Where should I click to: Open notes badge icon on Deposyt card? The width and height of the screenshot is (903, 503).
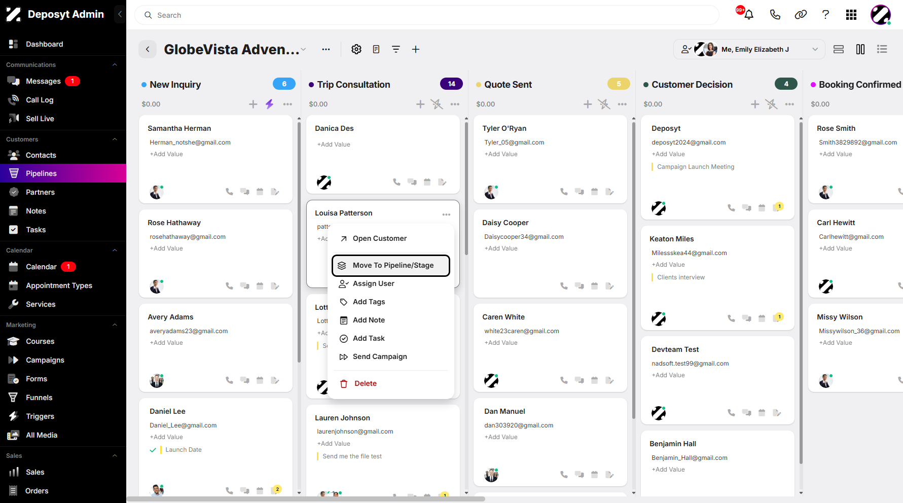tap(778, 207)
